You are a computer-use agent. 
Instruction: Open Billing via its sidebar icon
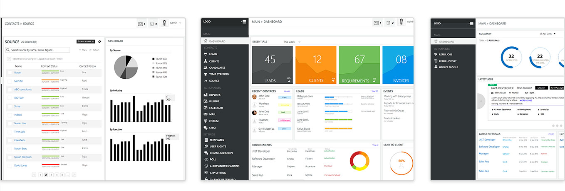pos(206,101)
